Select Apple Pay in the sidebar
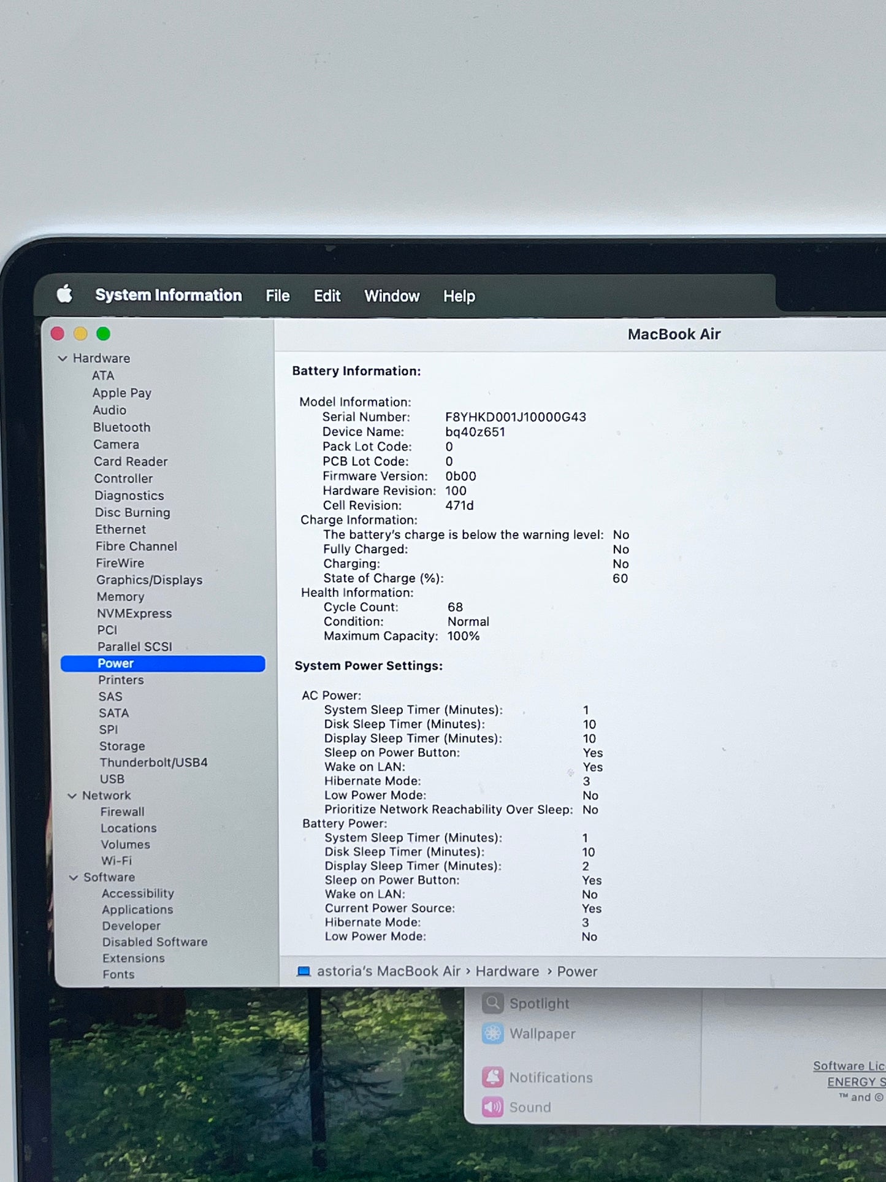The height and width of the screenshot is (1182, 886). pyautogui.click(x=122, y=393)
